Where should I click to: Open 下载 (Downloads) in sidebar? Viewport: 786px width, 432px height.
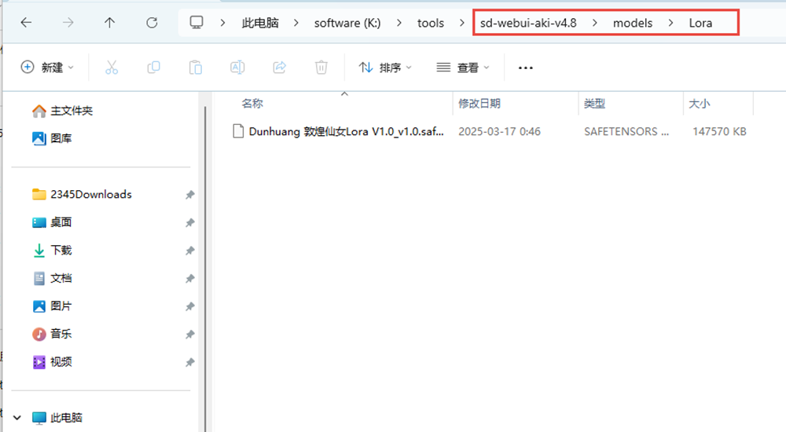[52, 250]
